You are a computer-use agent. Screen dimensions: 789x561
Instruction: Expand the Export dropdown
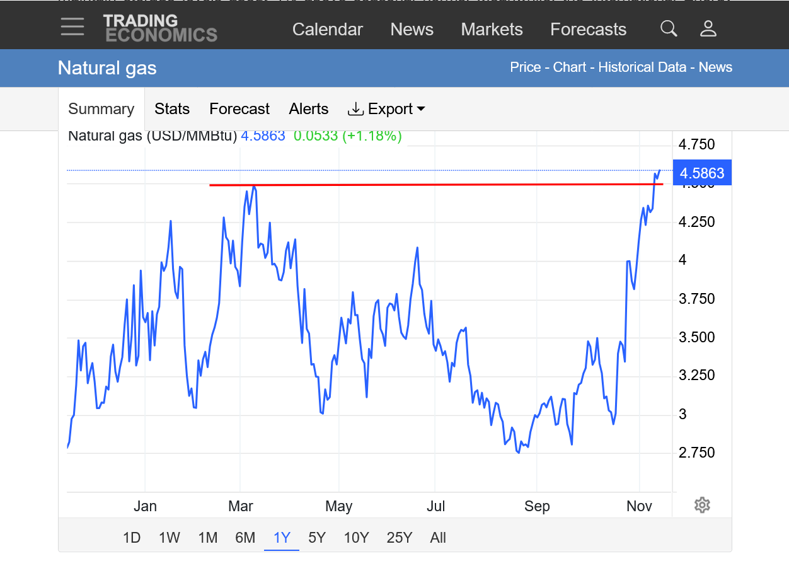pos(386,109)
